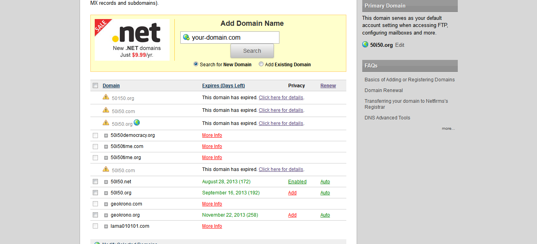Image resolution: width=537 pixels, height=244 pixels.
Task: Open expired details link for 50150.org
Action: point(281,98)
